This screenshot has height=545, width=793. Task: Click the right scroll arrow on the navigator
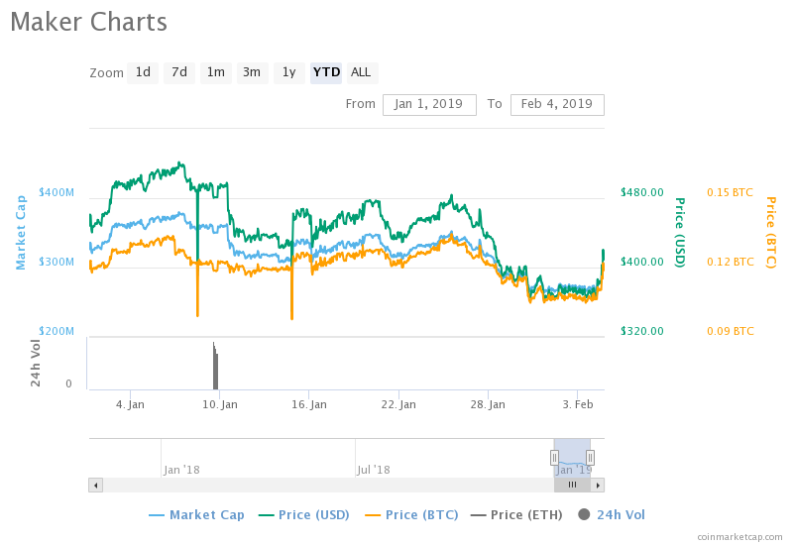pos(598,486)
